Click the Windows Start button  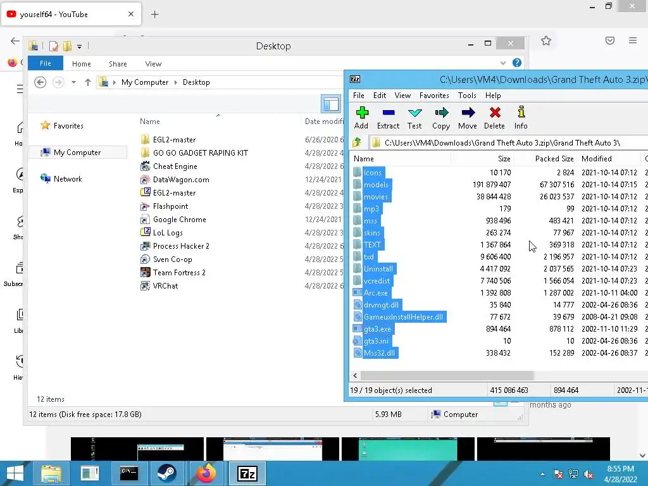coord(15,473)
